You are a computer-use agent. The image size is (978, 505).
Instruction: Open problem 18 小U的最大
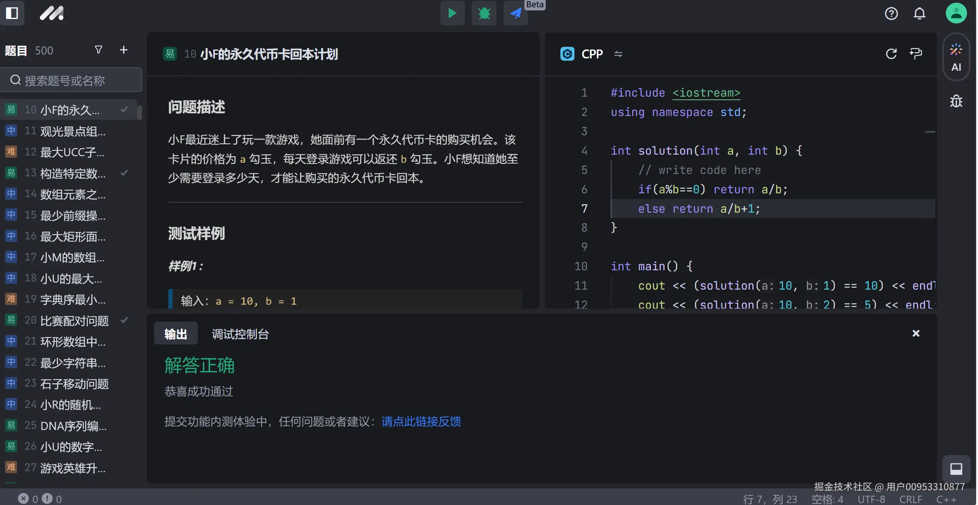pyautogui.click(x=69, y=278)
